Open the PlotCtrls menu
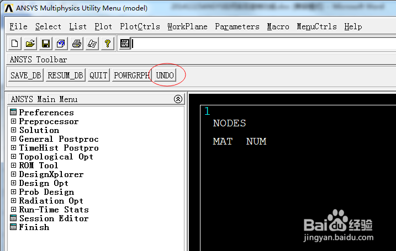396x251 pixels. tap(140, 26)
